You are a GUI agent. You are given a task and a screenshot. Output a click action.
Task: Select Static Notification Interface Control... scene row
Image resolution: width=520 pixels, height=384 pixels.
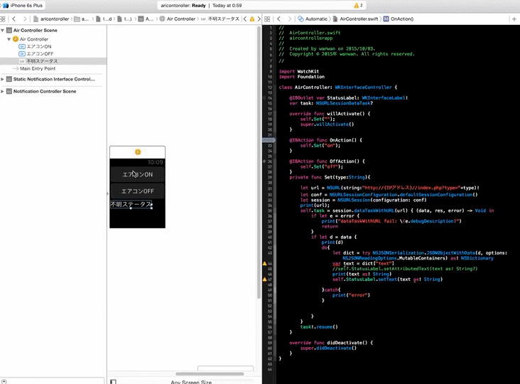click(50, 79)
